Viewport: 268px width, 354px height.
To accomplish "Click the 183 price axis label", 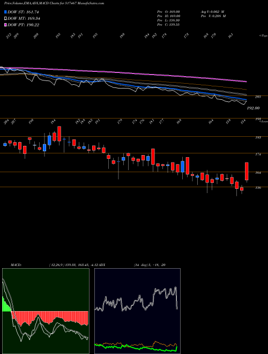I will point(258,137).
